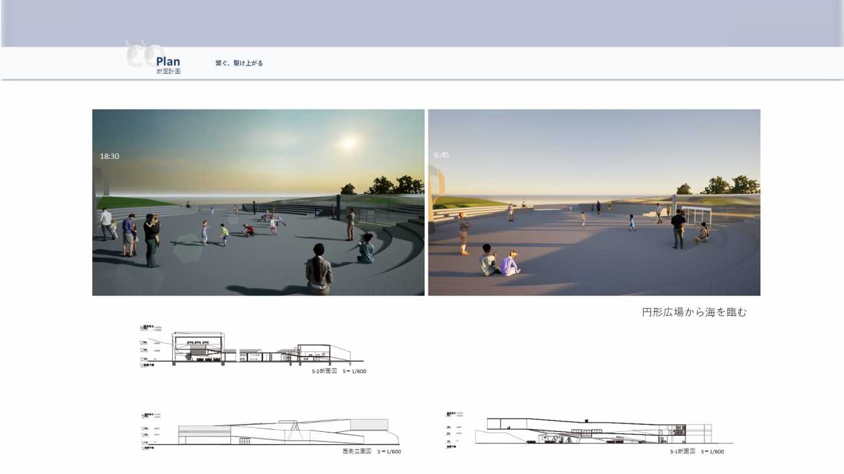Click the S-1断面図 S=1/600 label
844x474 pixels.
pyautogui.click(x=697, y=451)
